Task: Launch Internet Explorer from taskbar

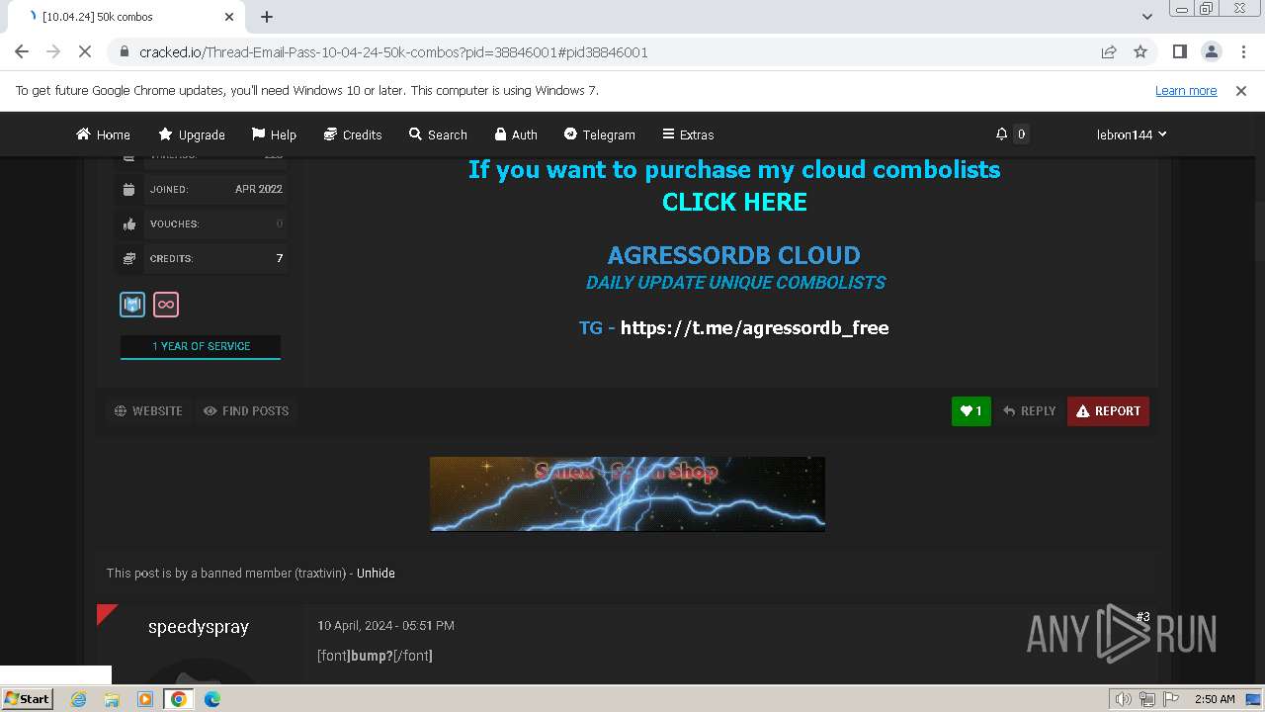Action: (78, 699)
